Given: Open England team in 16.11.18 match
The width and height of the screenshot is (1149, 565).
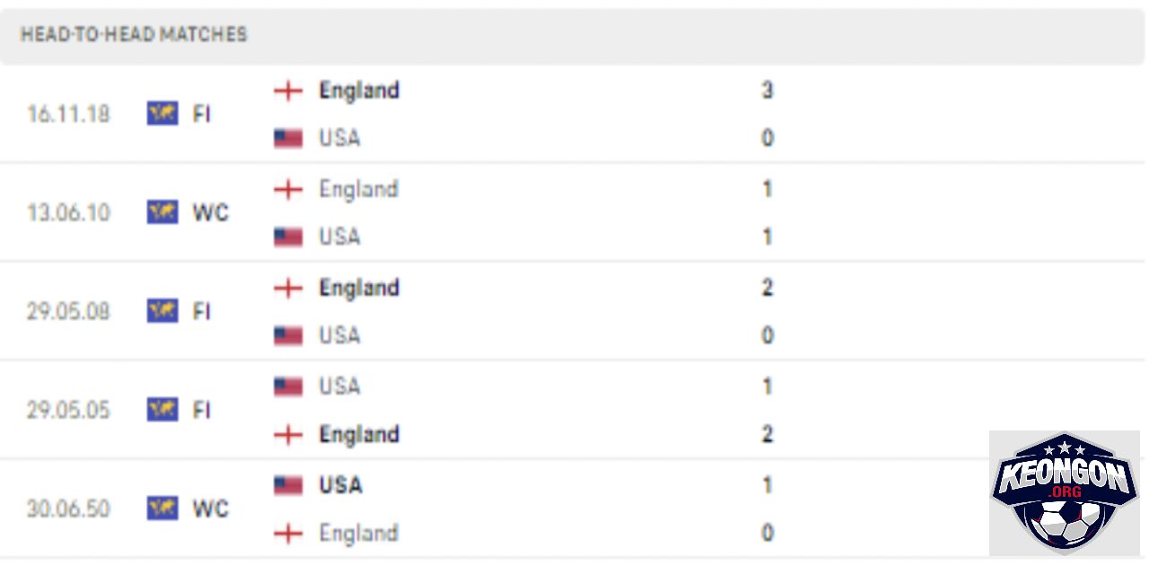Looking at the screenshot, I should (359, 91).
